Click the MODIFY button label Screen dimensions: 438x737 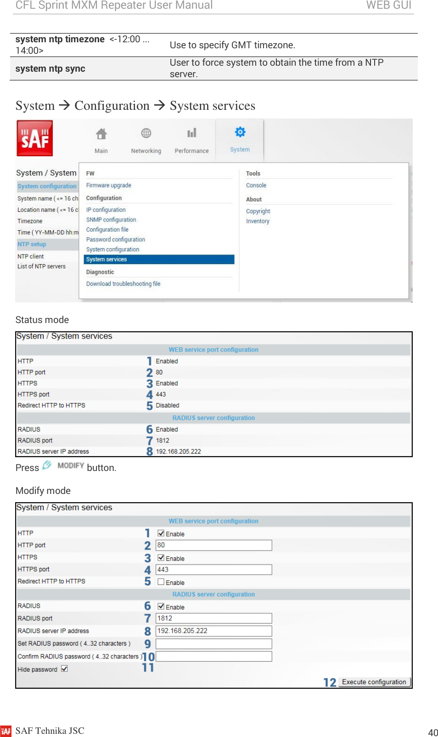[x=71, y=465]
